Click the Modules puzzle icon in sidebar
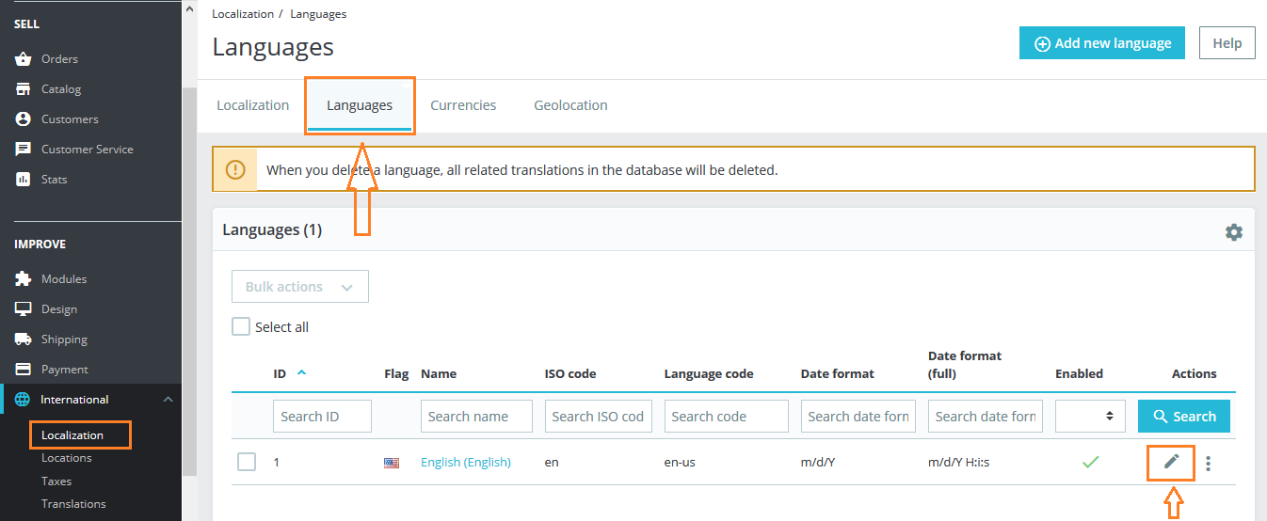Screen dimensions: 1267x521 pyautogui.click(x=24, y=279)
